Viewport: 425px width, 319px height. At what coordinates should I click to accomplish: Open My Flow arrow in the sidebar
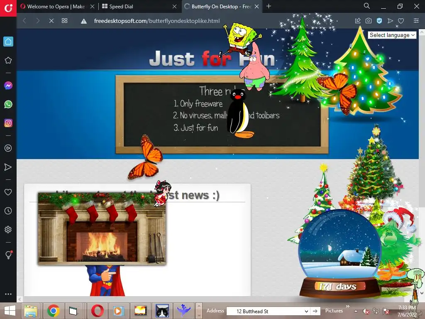(8, 167)
